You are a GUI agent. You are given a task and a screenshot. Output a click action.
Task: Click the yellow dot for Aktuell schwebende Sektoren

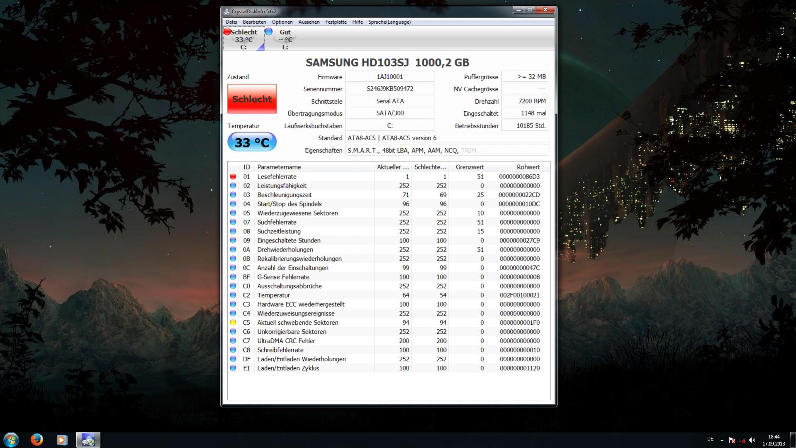point(233,323)
